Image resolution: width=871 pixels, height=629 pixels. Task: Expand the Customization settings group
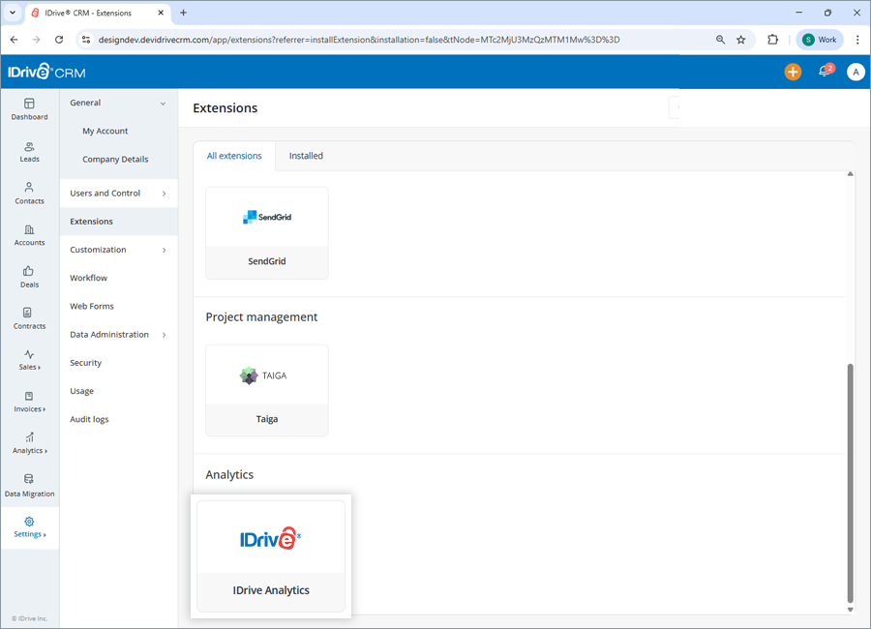[97, 249]
